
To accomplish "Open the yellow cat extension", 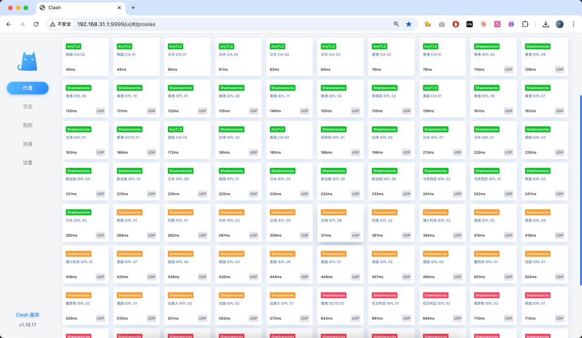I will (428, 24).
